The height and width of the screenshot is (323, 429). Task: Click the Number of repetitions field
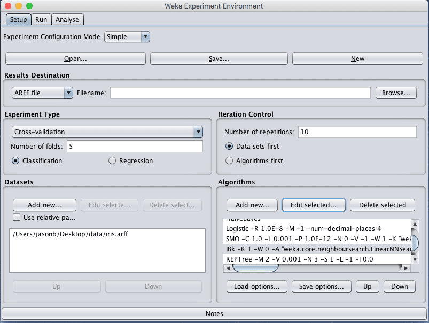357,132
